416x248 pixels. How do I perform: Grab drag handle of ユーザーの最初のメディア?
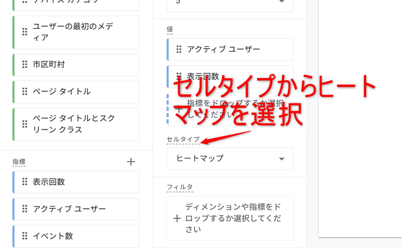tap(25, 32)
